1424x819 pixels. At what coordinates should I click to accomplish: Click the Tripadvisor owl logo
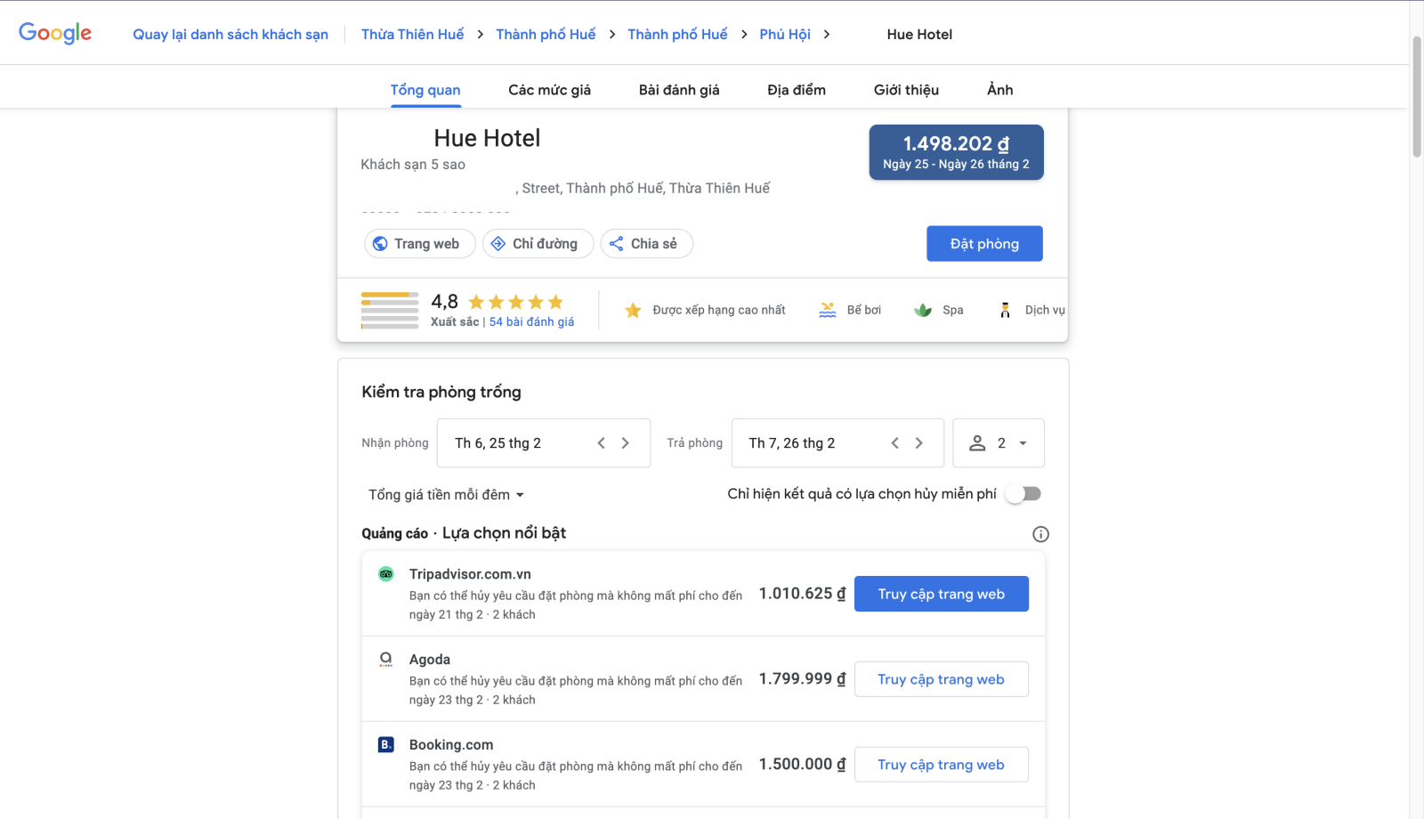[x=386, y=574]
